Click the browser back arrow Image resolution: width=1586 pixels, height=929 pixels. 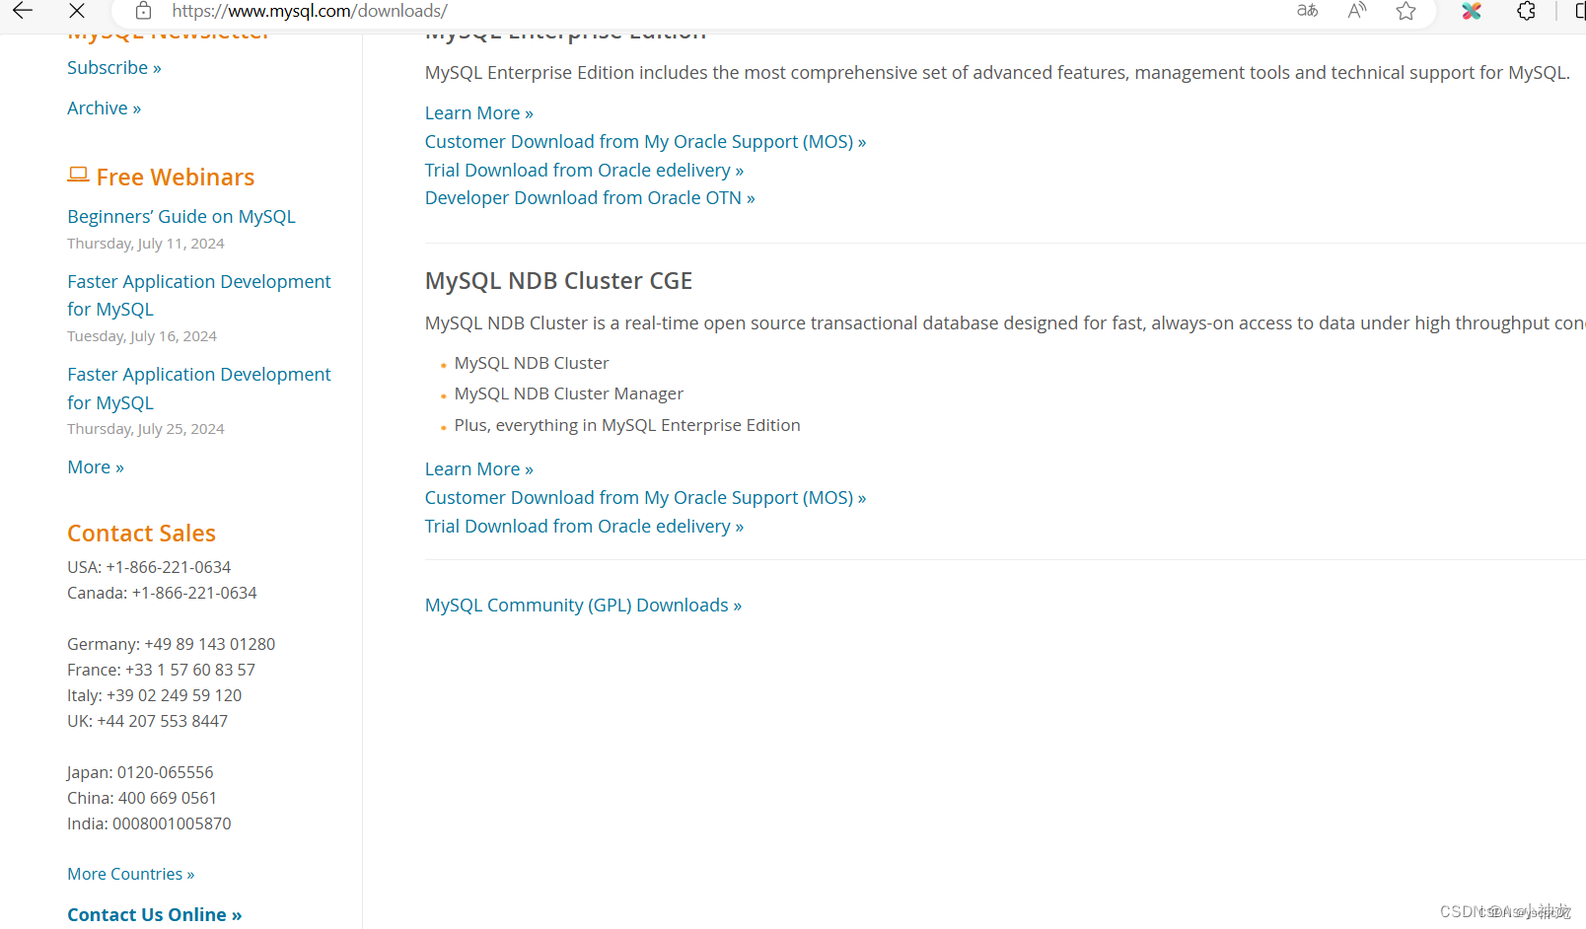(22, 12)
